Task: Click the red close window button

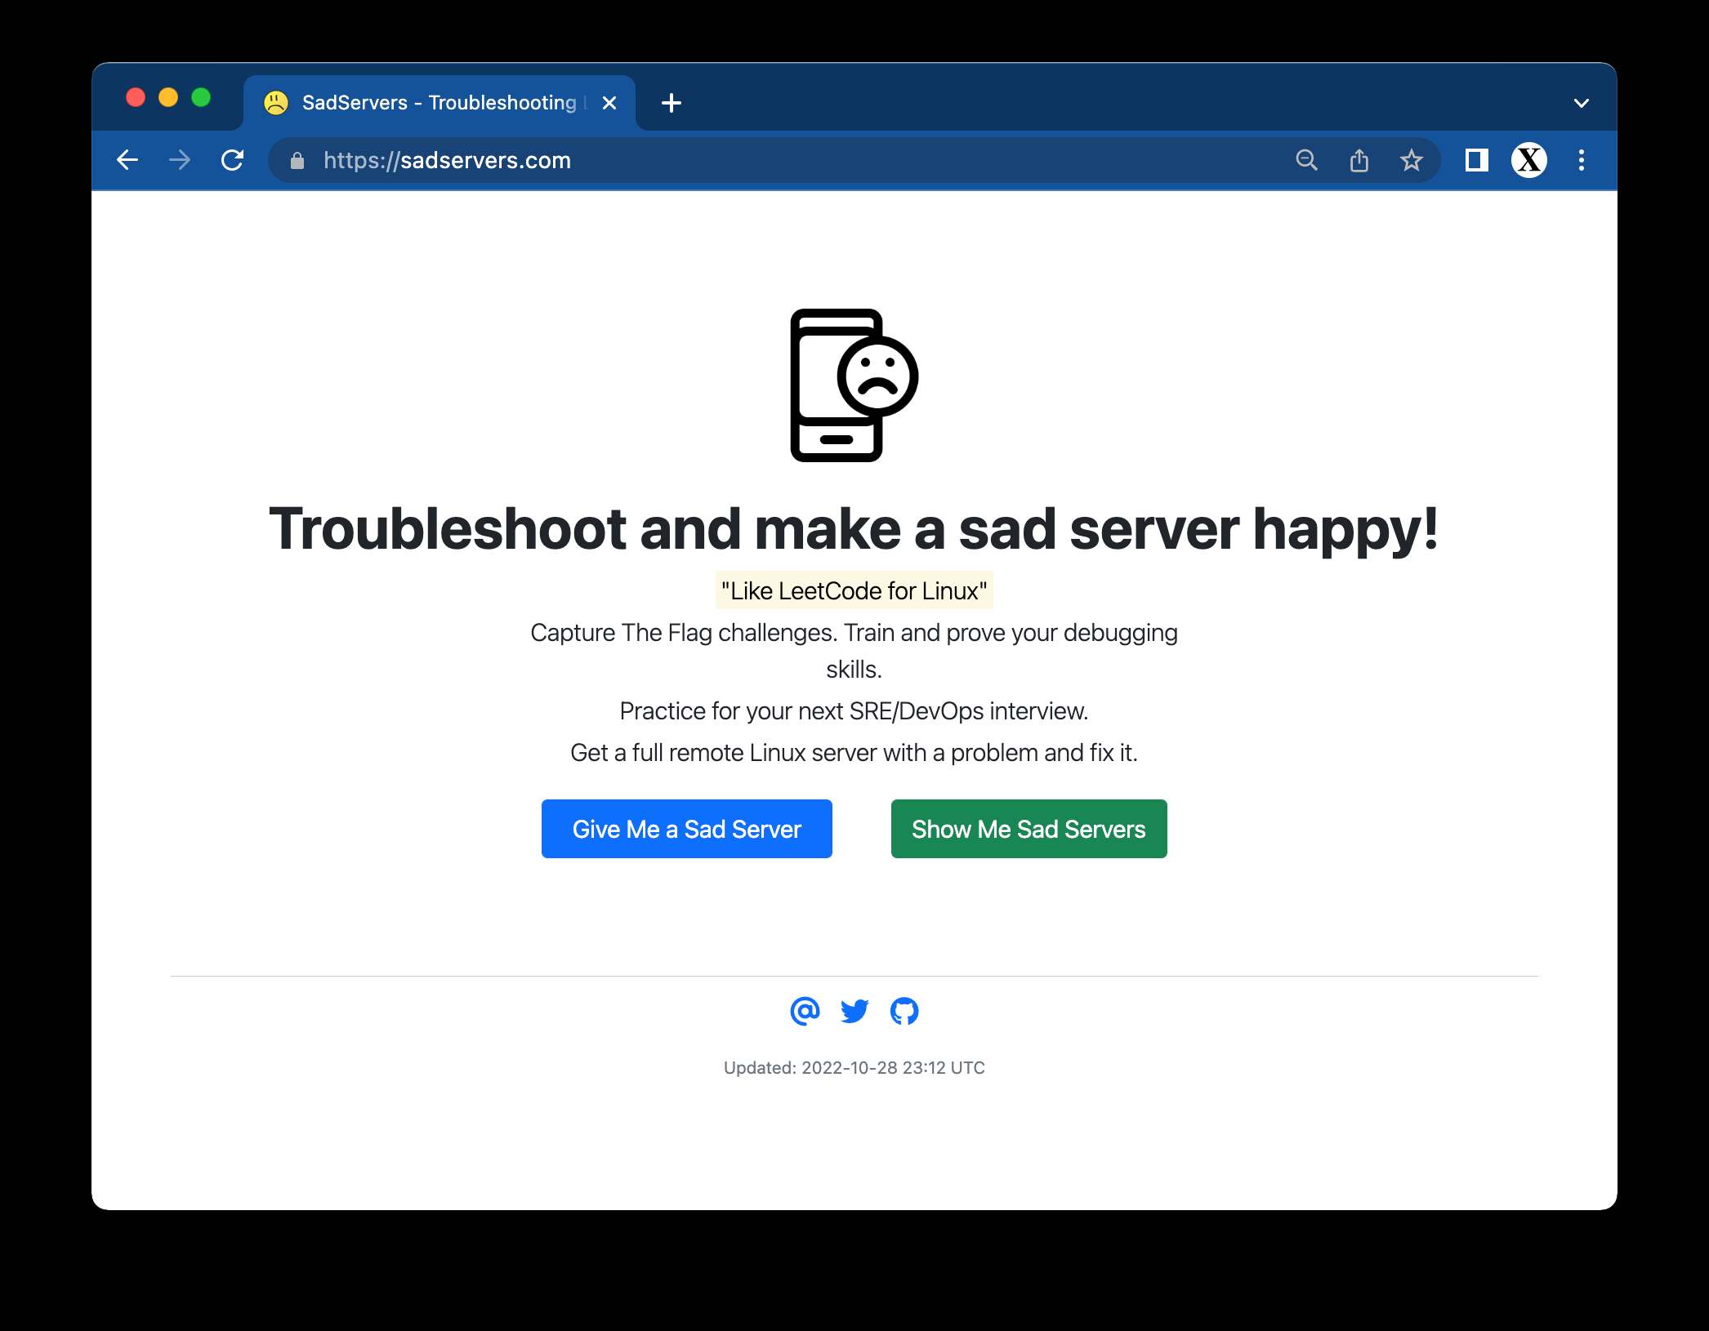Action: click(136, 97)
